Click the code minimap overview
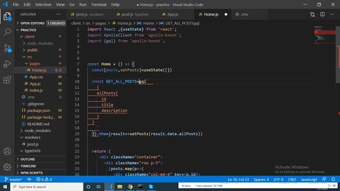The width and height of the screenshot is (340, 191). coord(325,35)
